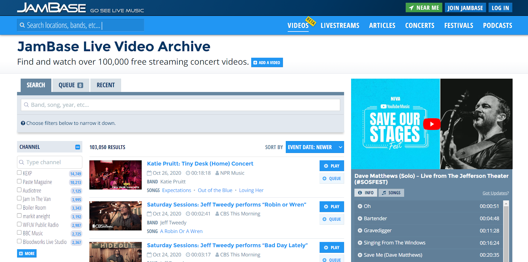Open the VIDEOS nav item

(298, 25)
